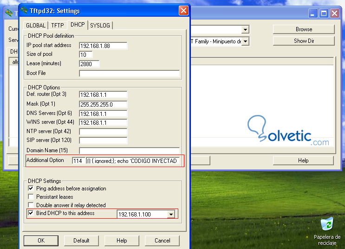Viewport: 345px width, 249px height.
Task: Click the NTP server (Opt 42) field
Action: 103,132
